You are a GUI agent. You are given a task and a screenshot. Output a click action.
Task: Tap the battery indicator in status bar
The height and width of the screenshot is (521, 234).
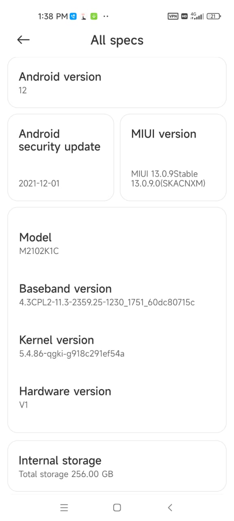(214, 16)
